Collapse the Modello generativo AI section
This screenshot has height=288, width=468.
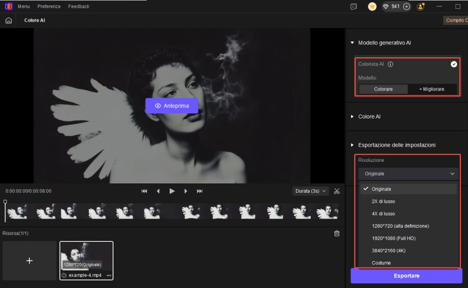pos(352,43)
